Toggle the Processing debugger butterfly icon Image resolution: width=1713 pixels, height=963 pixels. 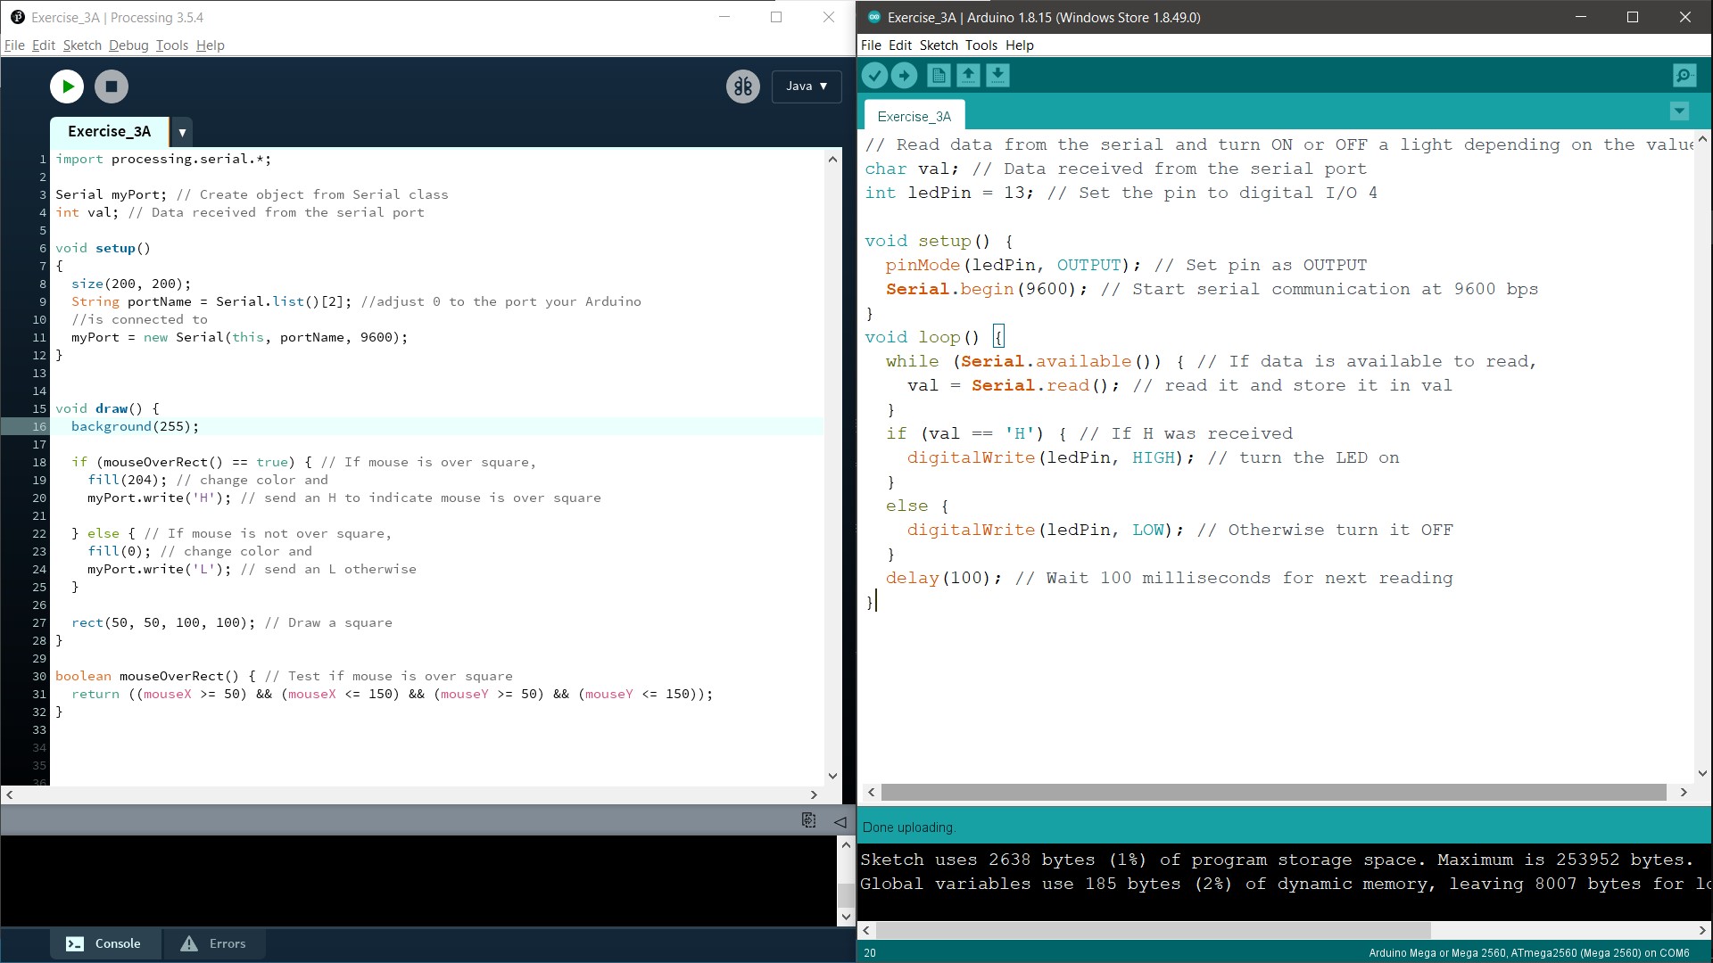coord(742,86)
